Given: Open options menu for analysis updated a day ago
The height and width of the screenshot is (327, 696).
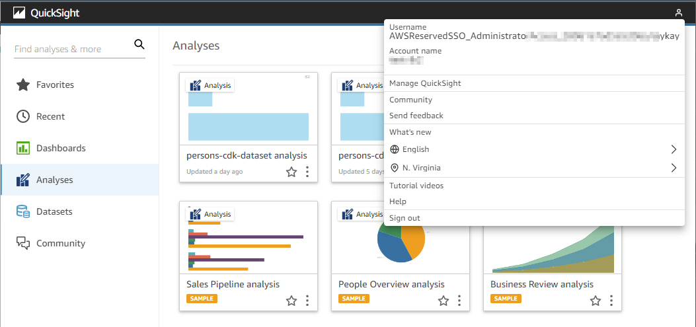Looking at the screenshot, I should point(307,172).
